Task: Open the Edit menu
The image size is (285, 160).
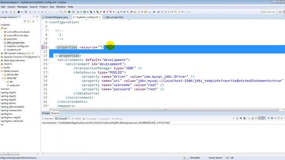Action: click(3, 7)
